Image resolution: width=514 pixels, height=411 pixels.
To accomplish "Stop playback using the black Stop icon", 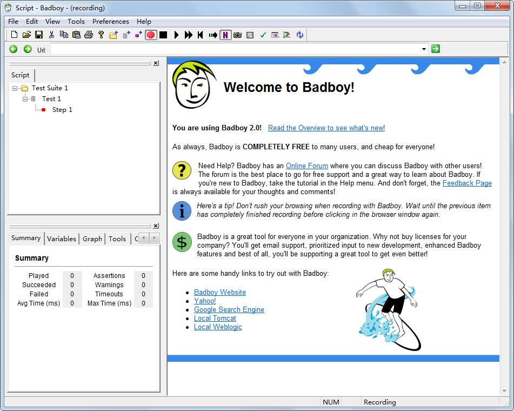I will [x=163, y=35].
